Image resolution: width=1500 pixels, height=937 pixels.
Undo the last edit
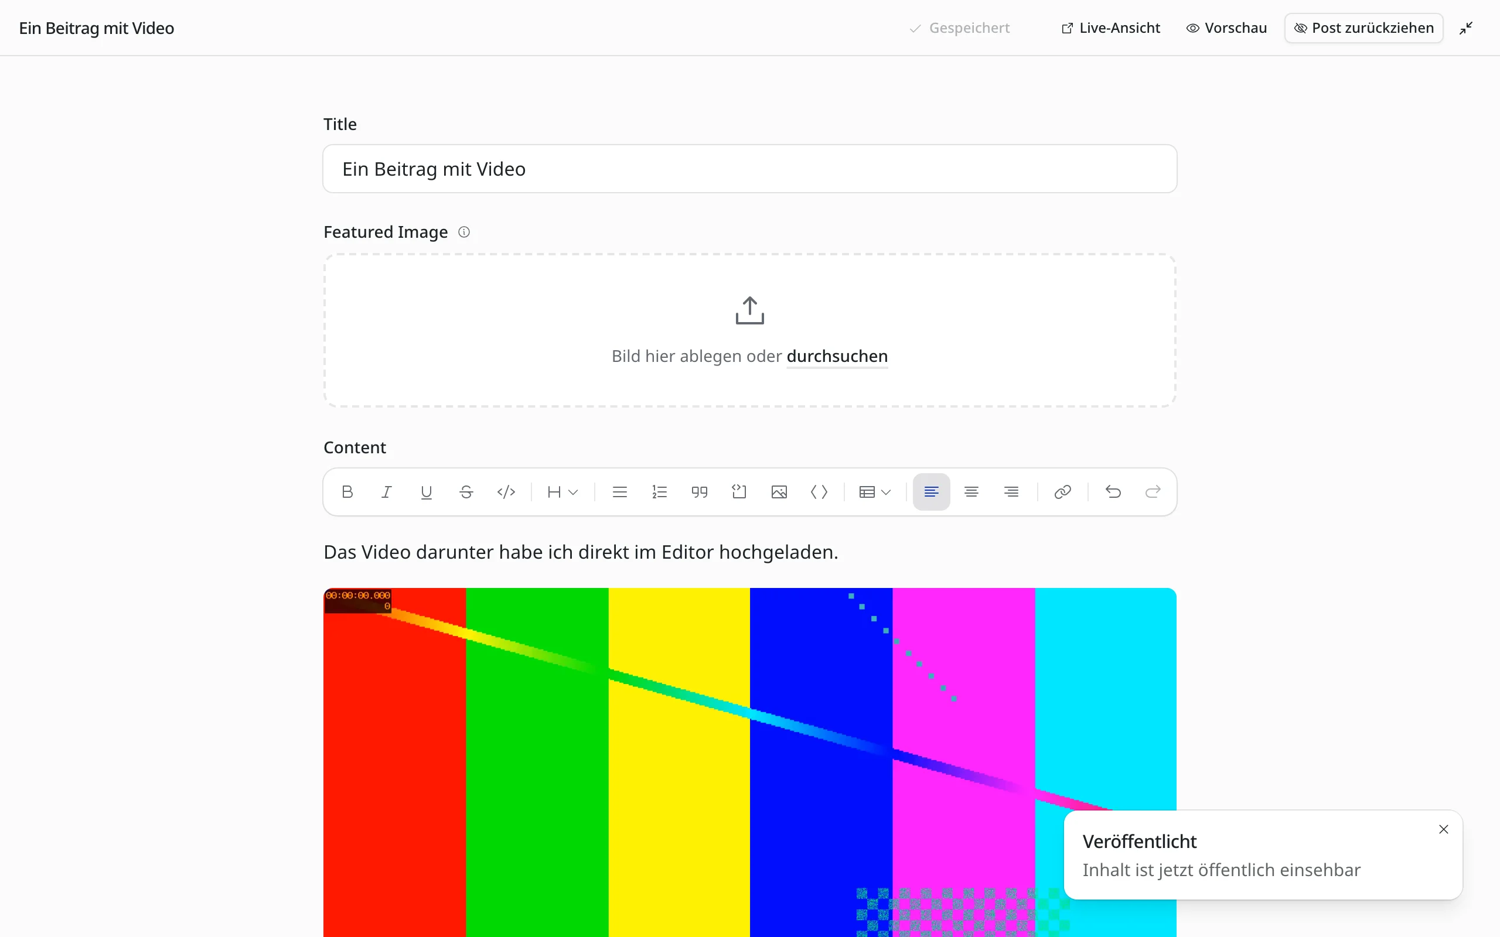point(1113,491)
